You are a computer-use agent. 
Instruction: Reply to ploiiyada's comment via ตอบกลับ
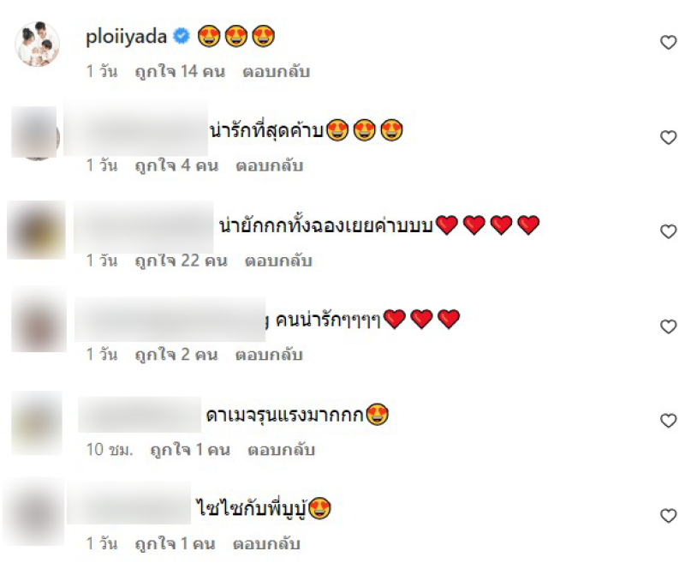click(x=276, y=71)
